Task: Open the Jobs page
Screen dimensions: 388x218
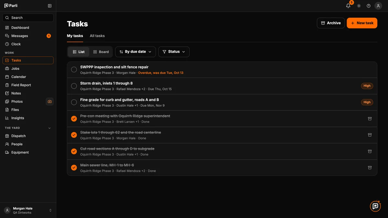Action: click(28, 69)
